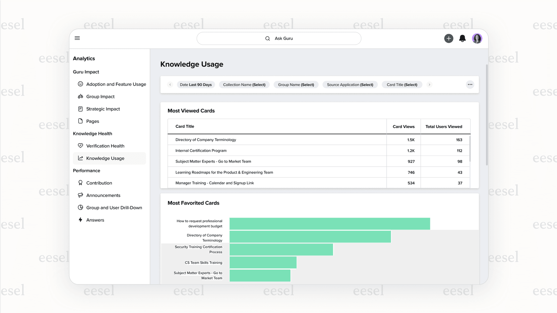Viewport: 557px width, 313px height.
Task: Select the Verification Health heart icon
Action: point(81,146)
